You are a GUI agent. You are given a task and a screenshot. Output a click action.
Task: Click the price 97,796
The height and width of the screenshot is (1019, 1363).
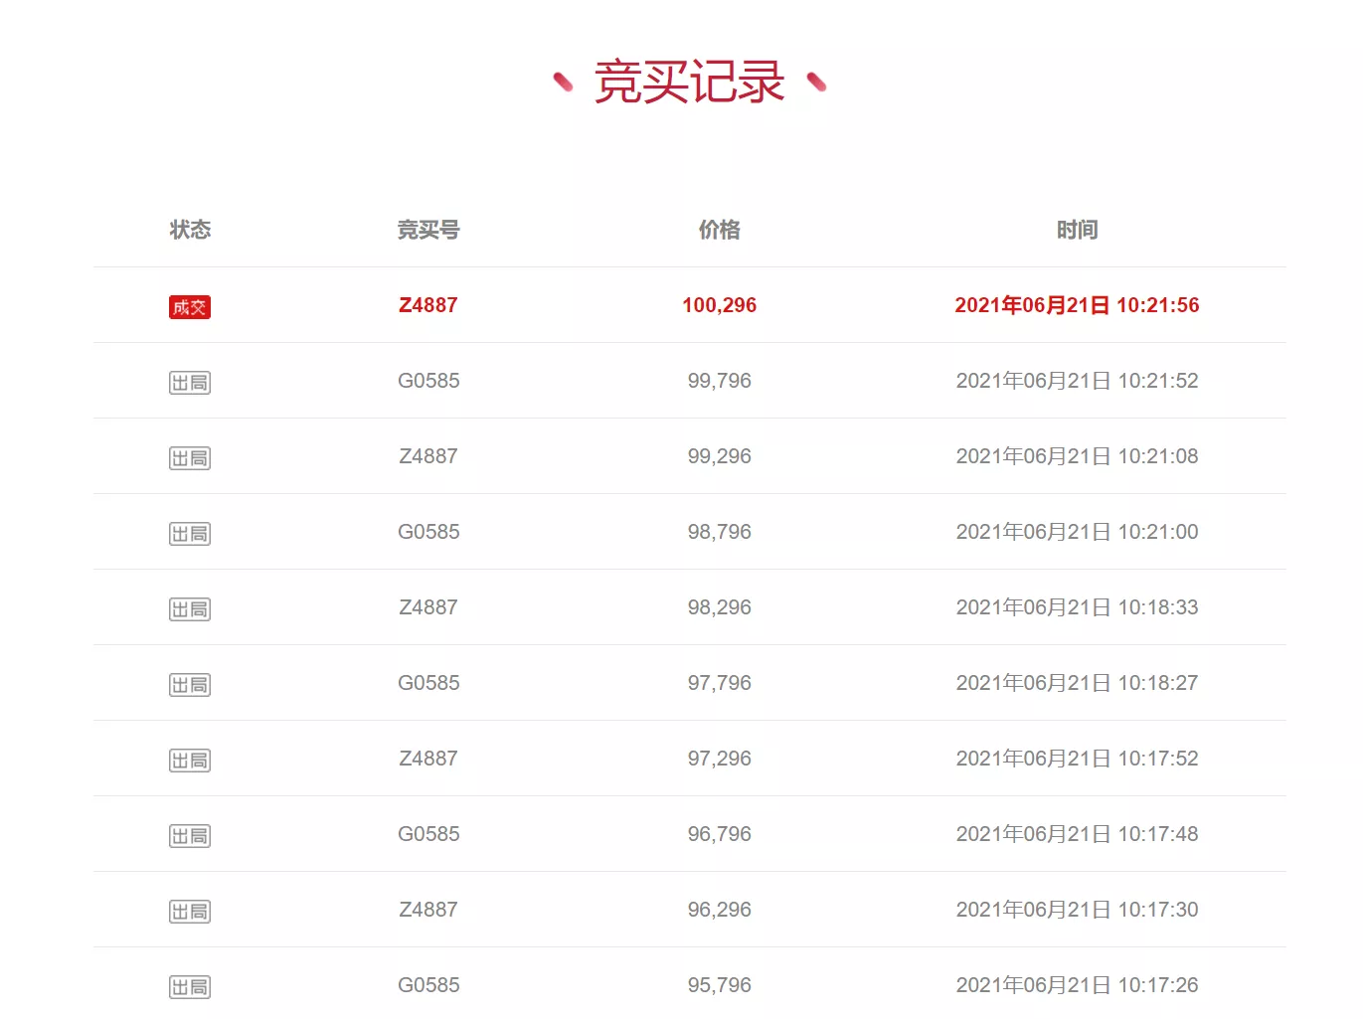point(720,683)
